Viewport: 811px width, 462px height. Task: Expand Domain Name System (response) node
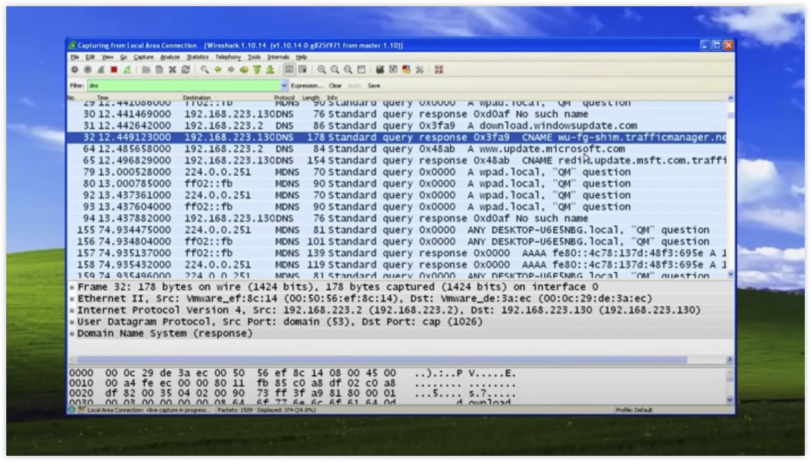click(x=72, y=334)
